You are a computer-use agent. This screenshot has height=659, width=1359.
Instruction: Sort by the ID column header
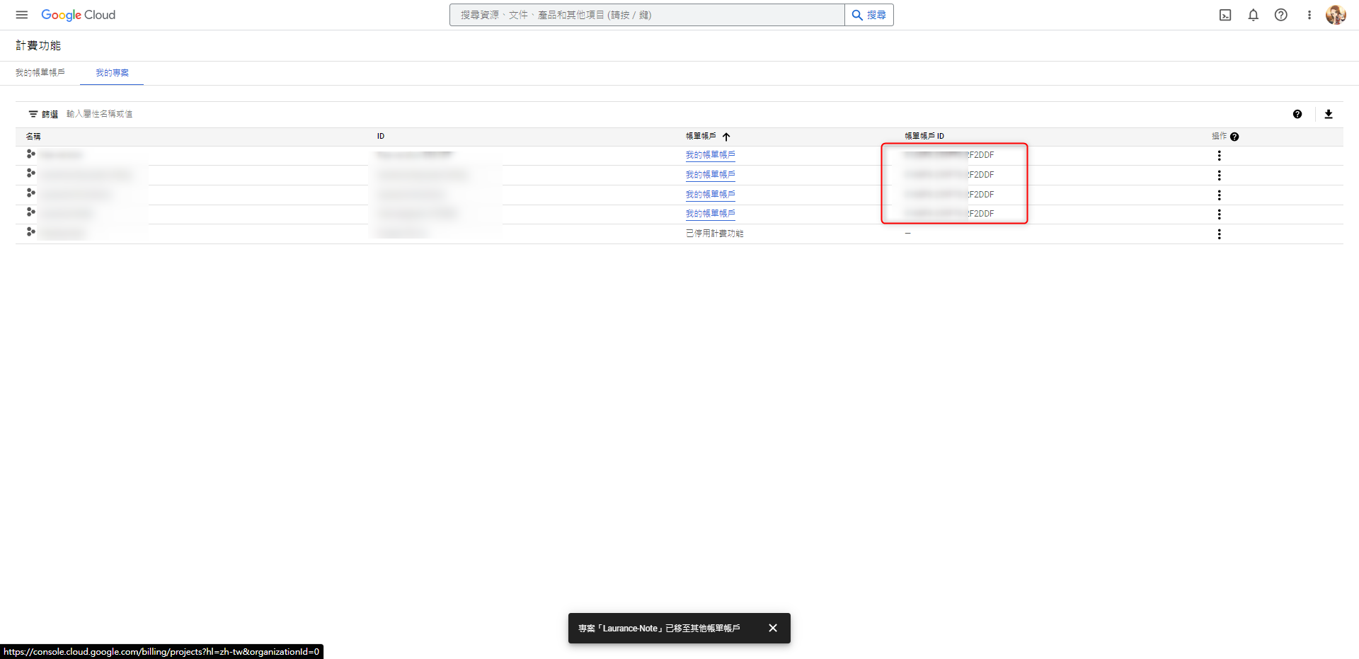[x=381, y=137]
